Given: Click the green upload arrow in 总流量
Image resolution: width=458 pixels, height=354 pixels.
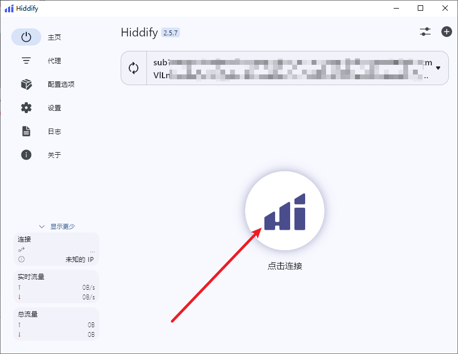Looking at the screenshot, I should pyautogui.click(x=19, y=325).
